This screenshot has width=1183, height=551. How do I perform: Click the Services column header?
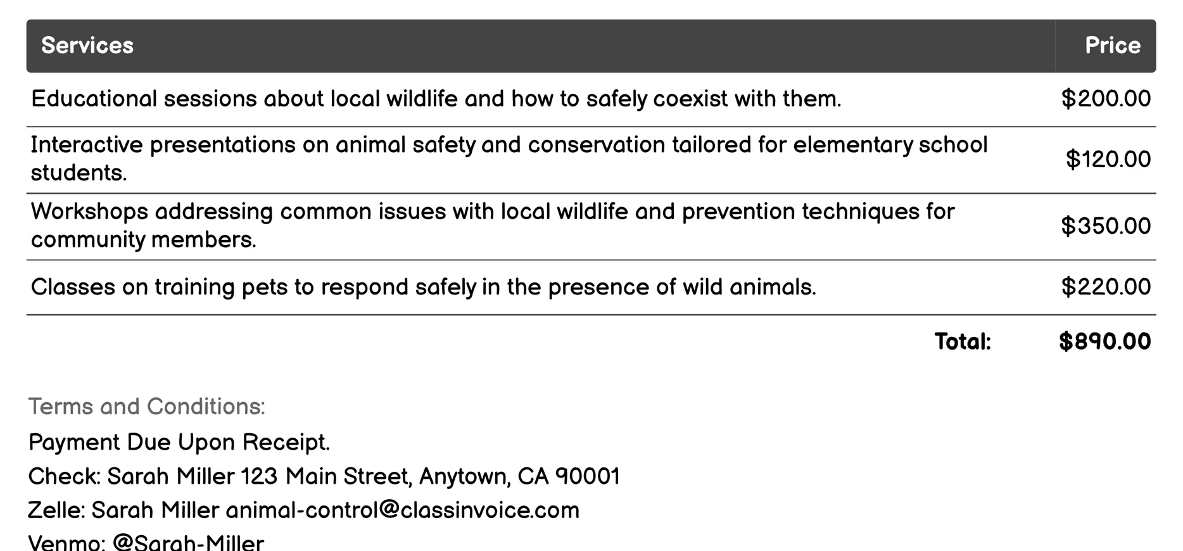point(87,46)
